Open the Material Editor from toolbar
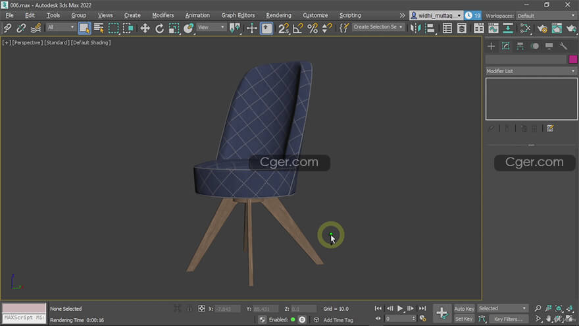Screen dimensions: 579x326 click(x=525, y=28)
